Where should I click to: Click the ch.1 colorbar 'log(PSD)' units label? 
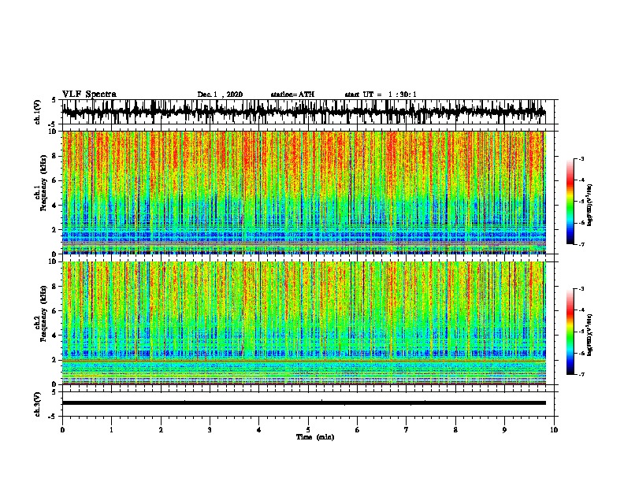590,205
